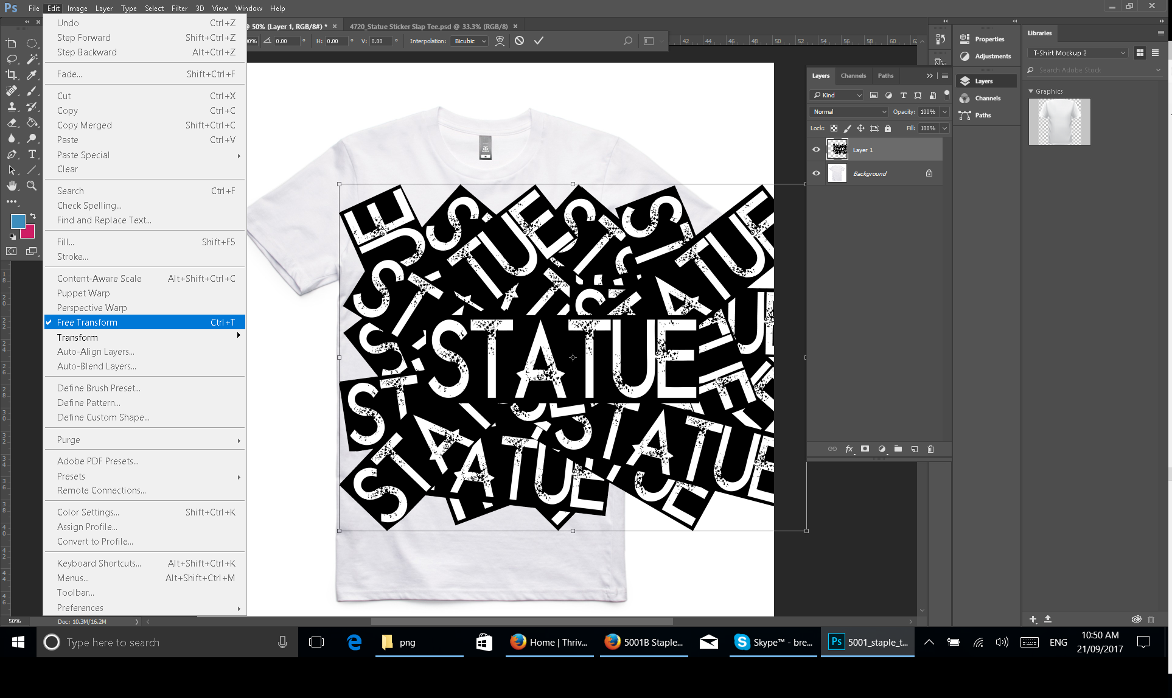
Task: Select the Crop tool
Action: point(12,75)
